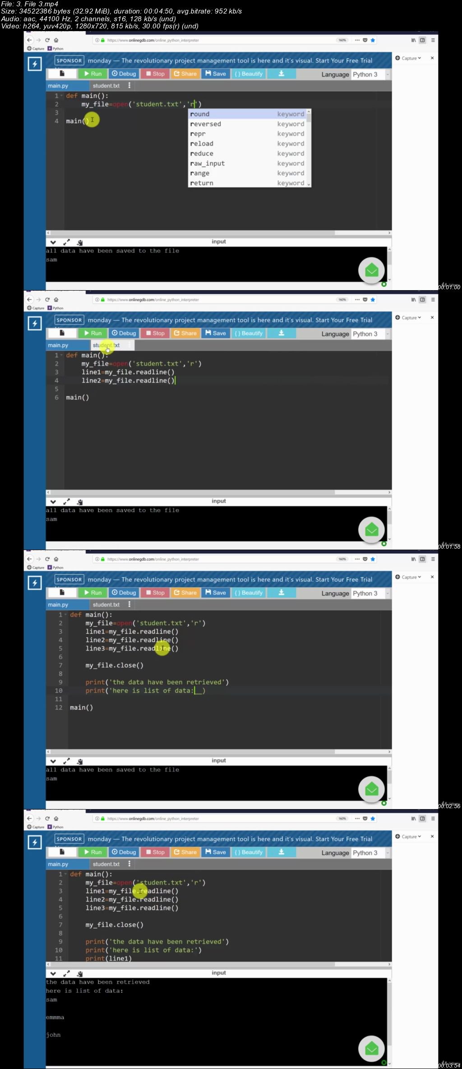This screenshot has height=1069, width=462.
Task: Choose 'raw_input' in the autocomplete list
Action: click(247, 163)
